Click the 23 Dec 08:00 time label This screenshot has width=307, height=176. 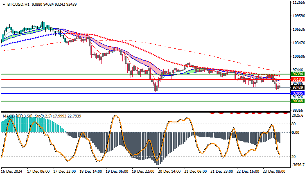[274, 171]
